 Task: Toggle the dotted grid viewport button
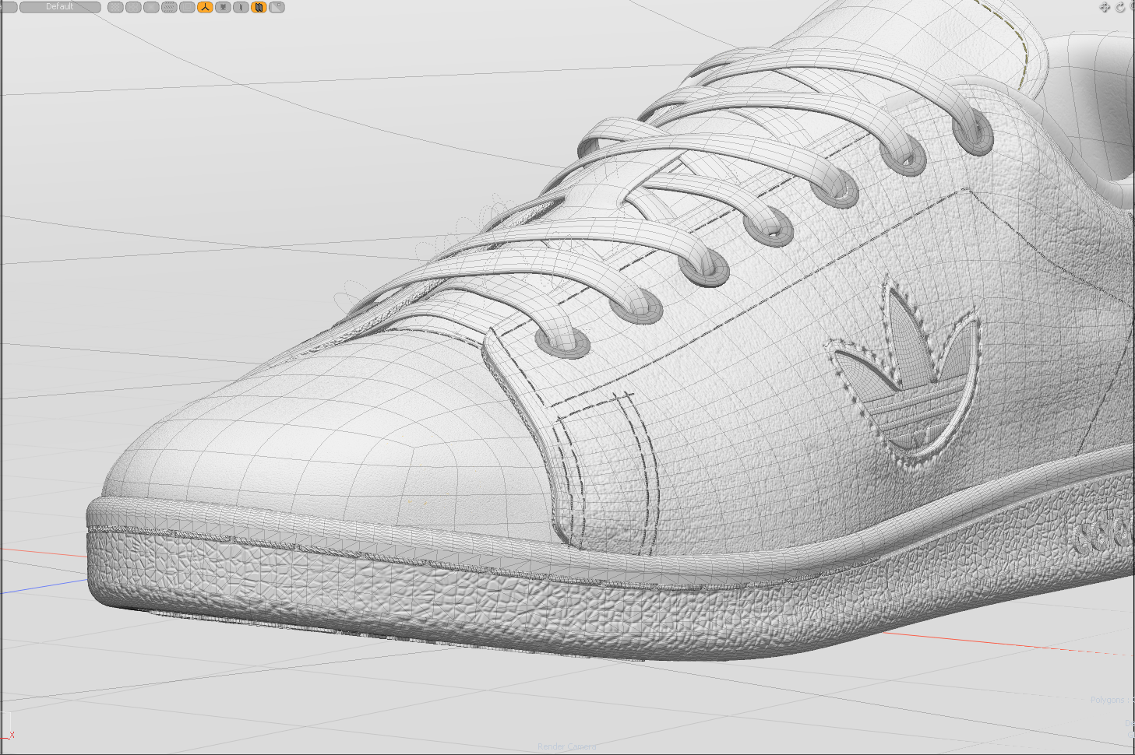(115, 7)
